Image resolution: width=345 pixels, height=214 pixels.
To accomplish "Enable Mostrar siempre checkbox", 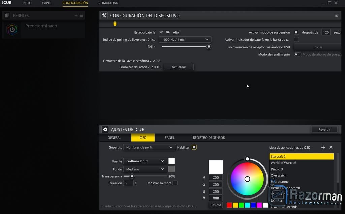I will (x=175, y=183).
